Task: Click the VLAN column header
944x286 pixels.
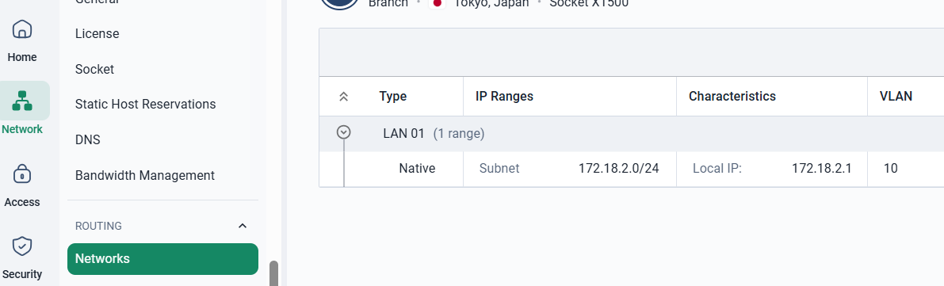Action: coord(896,97)
